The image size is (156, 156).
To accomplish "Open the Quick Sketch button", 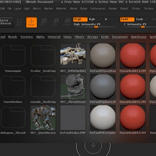I will 7,22.
